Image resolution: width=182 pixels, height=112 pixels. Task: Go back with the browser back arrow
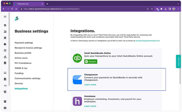[x=4, y=9]
